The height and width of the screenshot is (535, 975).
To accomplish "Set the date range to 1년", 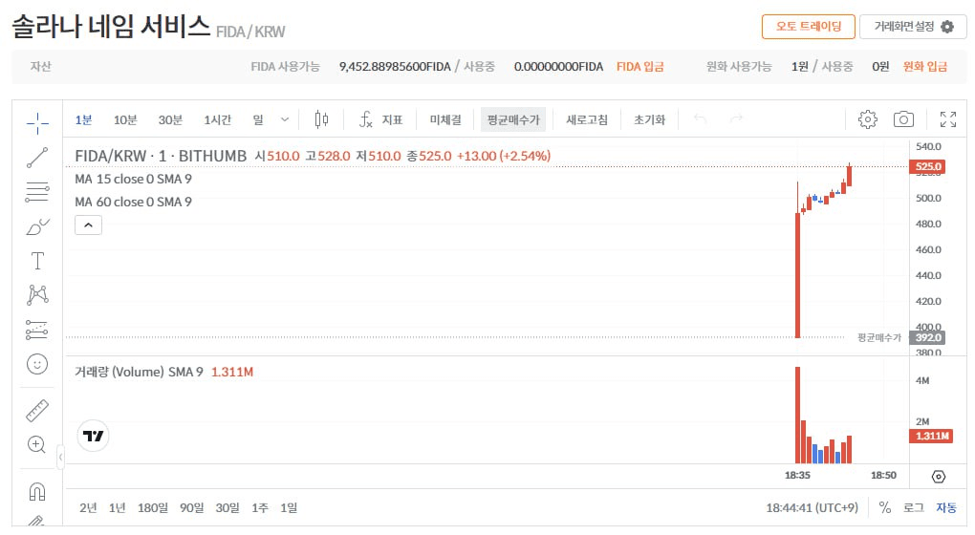I will [x=117, y=507].
